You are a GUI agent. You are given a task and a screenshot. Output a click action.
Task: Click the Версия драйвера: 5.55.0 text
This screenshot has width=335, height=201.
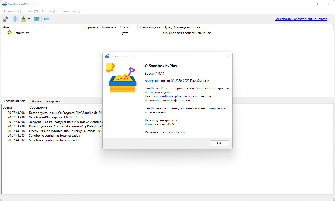pyautogui.click(x=162, y=120)
